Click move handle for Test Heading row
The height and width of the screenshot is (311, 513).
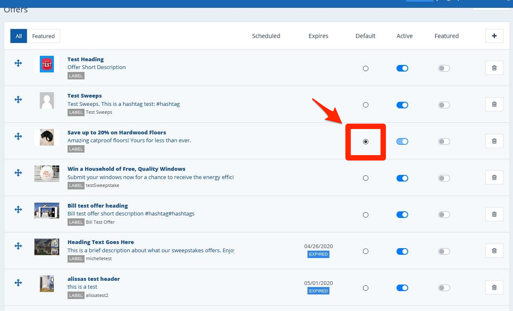(x=18, y=63)
